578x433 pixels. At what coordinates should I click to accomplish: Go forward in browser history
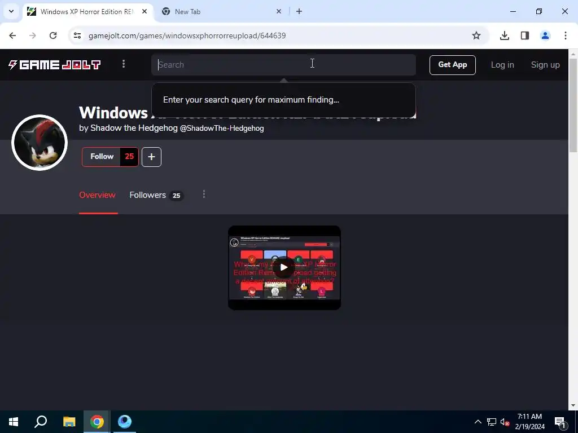pyautogui.click(x=33, y=36)
